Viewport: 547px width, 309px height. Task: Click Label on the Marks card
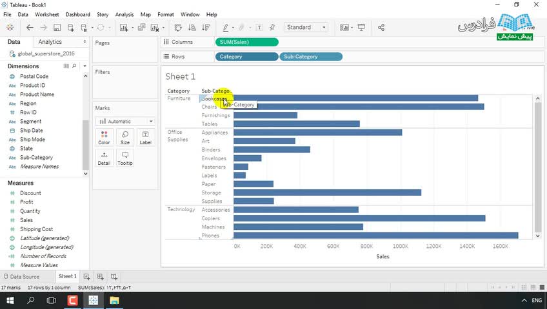146,138
